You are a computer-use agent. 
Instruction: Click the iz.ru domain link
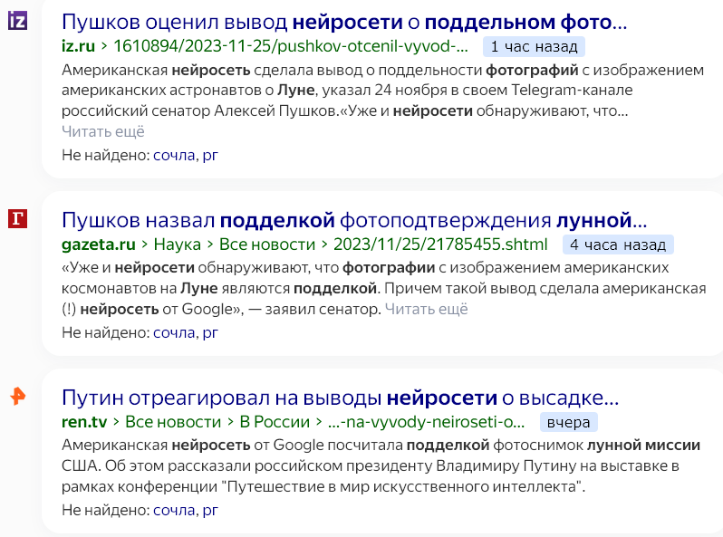79,46
